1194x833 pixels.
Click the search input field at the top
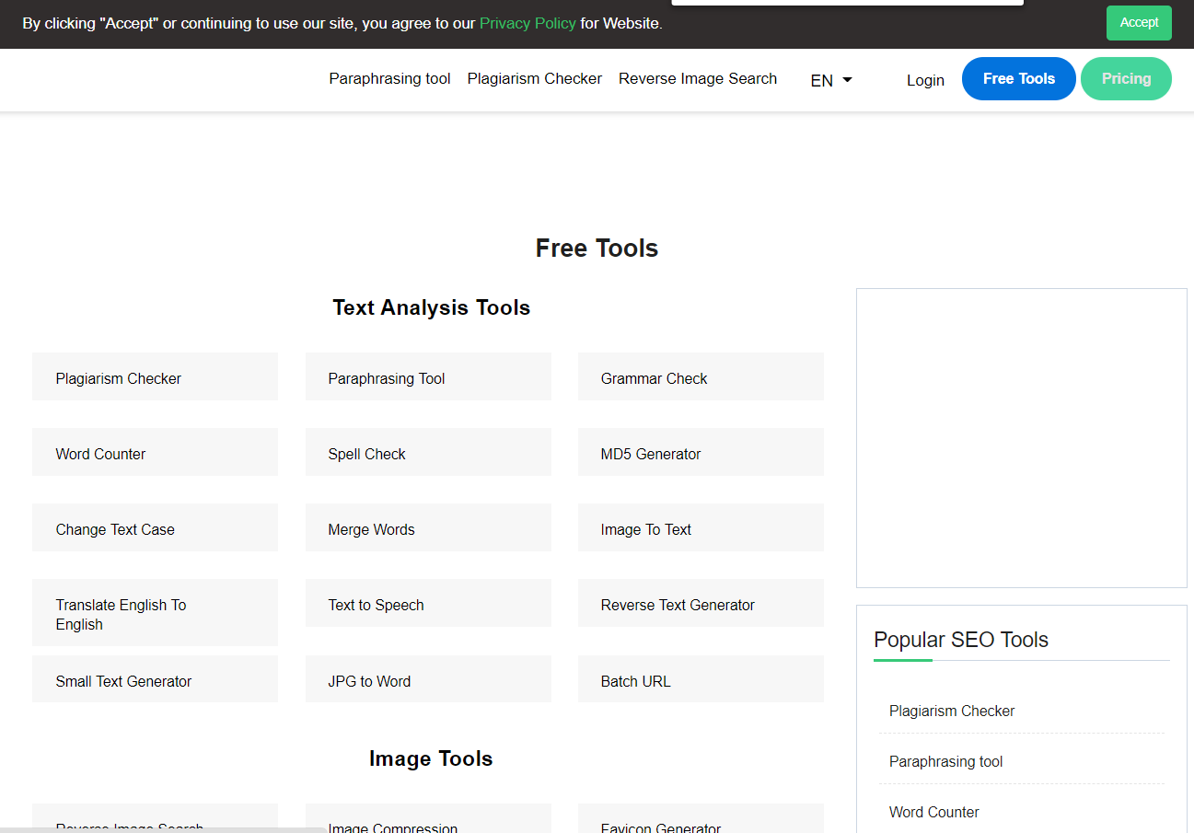[x=846, y=3]
